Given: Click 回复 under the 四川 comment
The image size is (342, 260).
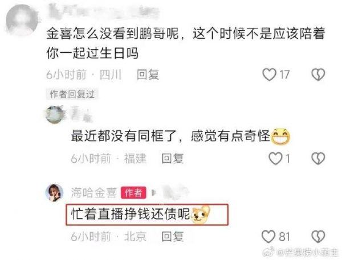Looking at the screenshot, I should pos(148,75).
